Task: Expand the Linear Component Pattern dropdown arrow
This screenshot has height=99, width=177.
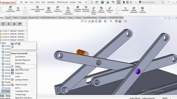Action: [37, 14]
